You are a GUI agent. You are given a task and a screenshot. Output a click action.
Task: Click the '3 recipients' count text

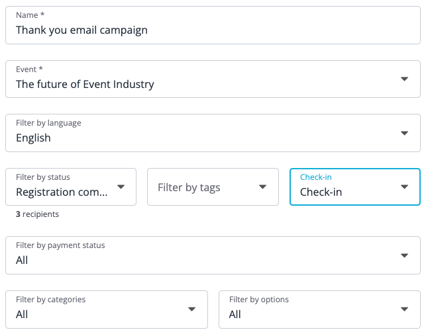pyautogui.click(x=37, y=214)
